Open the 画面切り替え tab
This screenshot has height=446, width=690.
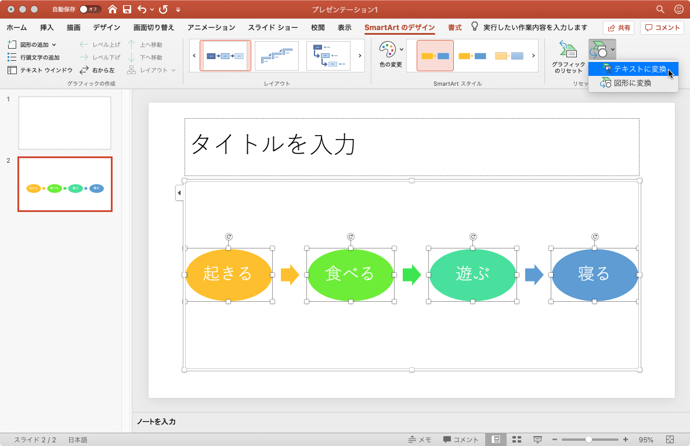point(154,27)
